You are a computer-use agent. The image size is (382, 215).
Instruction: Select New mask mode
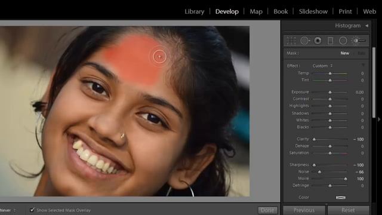345,53
